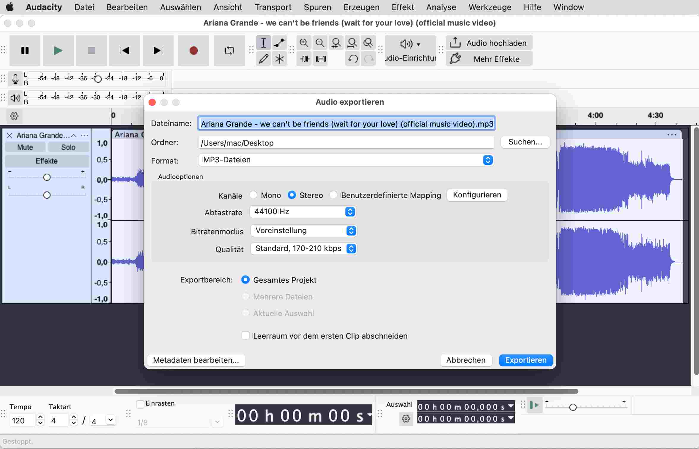This screenshot has width=699, height=449.
Task: Click the Trim audio outside selection icon
Action: tap(305, 59)
